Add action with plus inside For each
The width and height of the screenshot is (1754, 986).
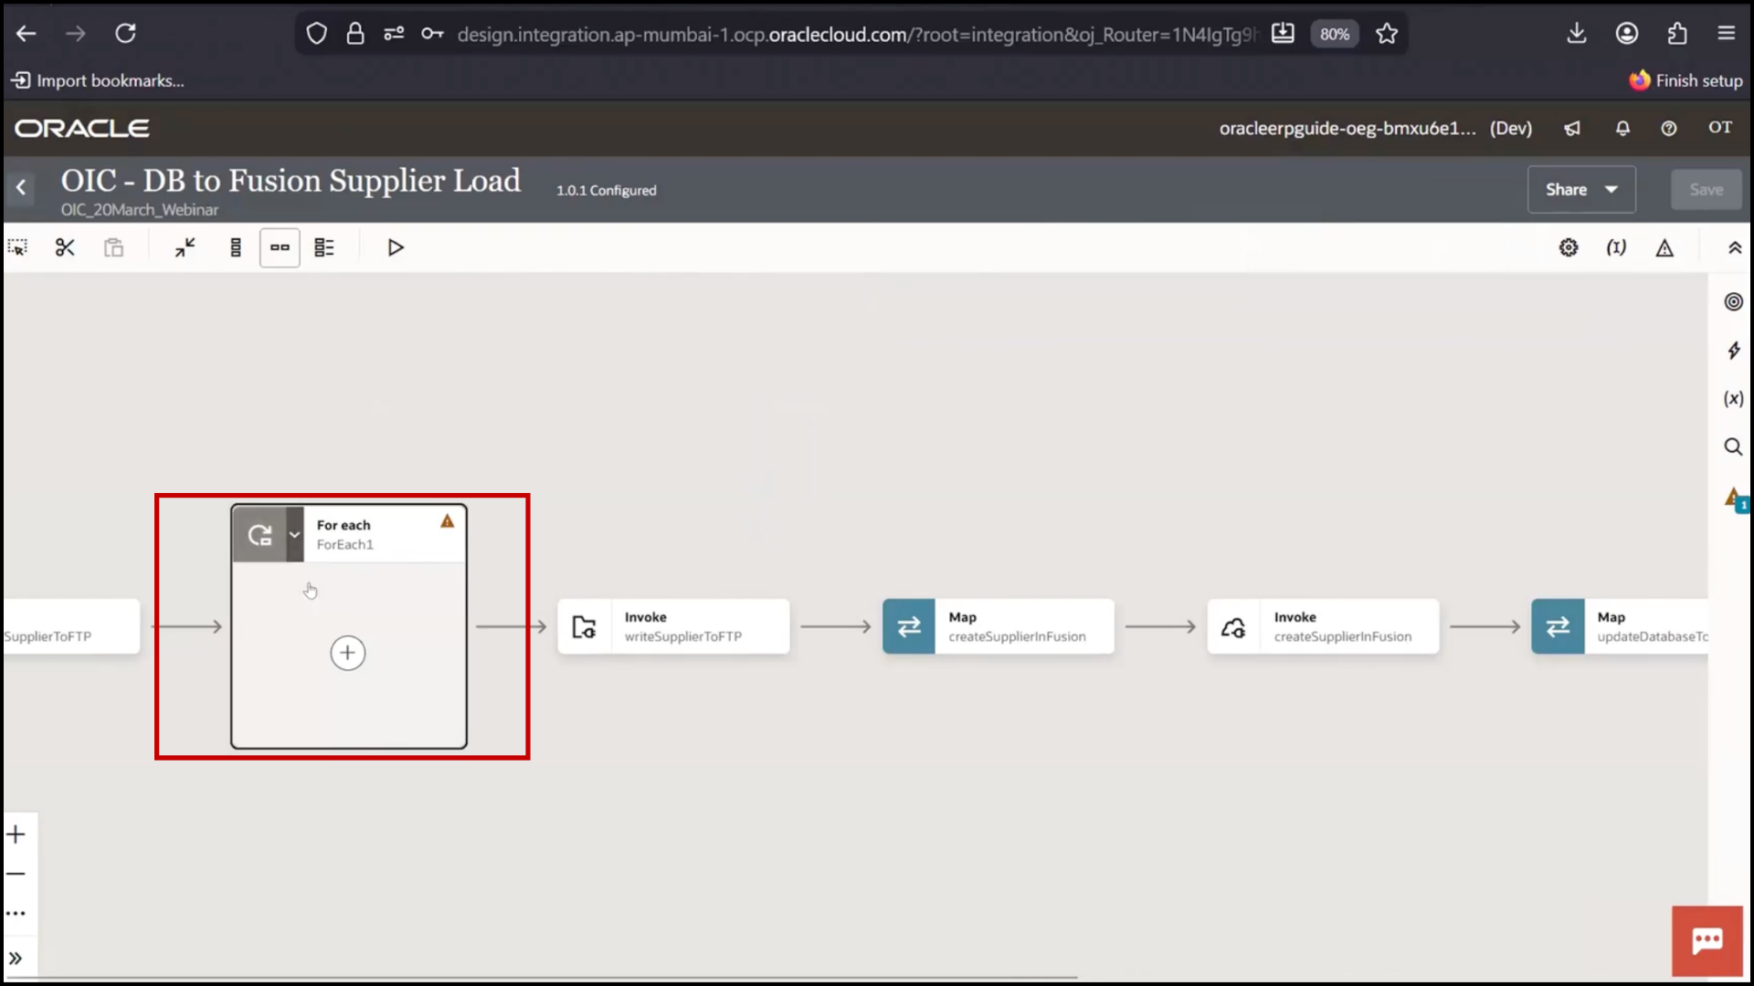pos(347,653)
